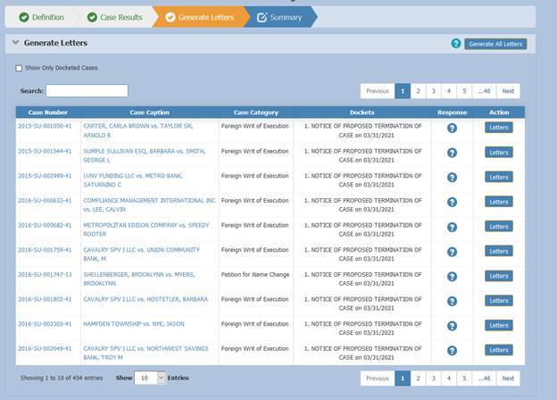Viewport: 557px width, 400px height.
Task: Click Letters button for HOSTETLER, BARBARA case
Action: pos(499,301)
